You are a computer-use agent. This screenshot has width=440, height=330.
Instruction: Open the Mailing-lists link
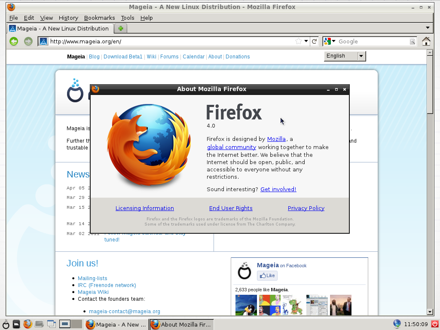pyautogui.click(x=92, y=278)
